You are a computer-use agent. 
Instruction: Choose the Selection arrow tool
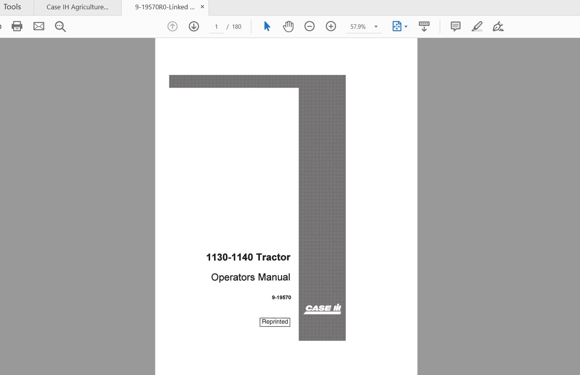(267, 26)
